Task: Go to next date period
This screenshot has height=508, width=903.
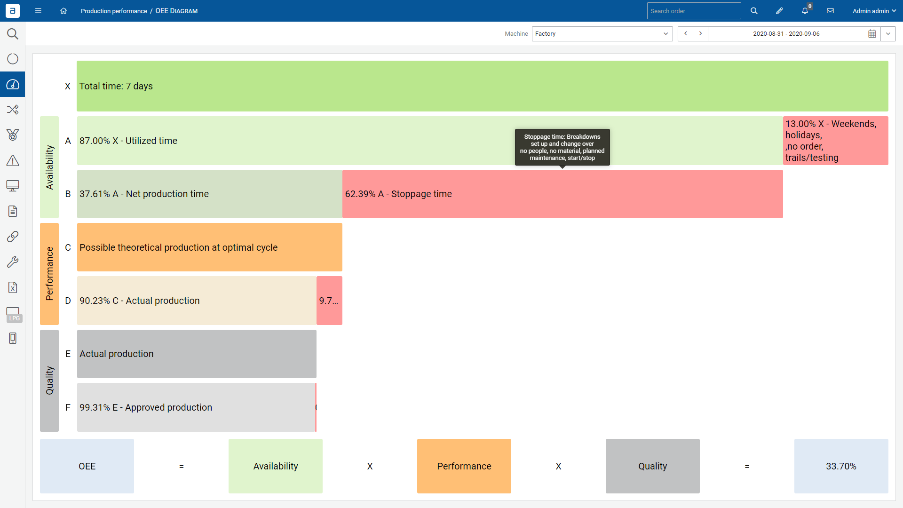Action: [x=700, y=34]
